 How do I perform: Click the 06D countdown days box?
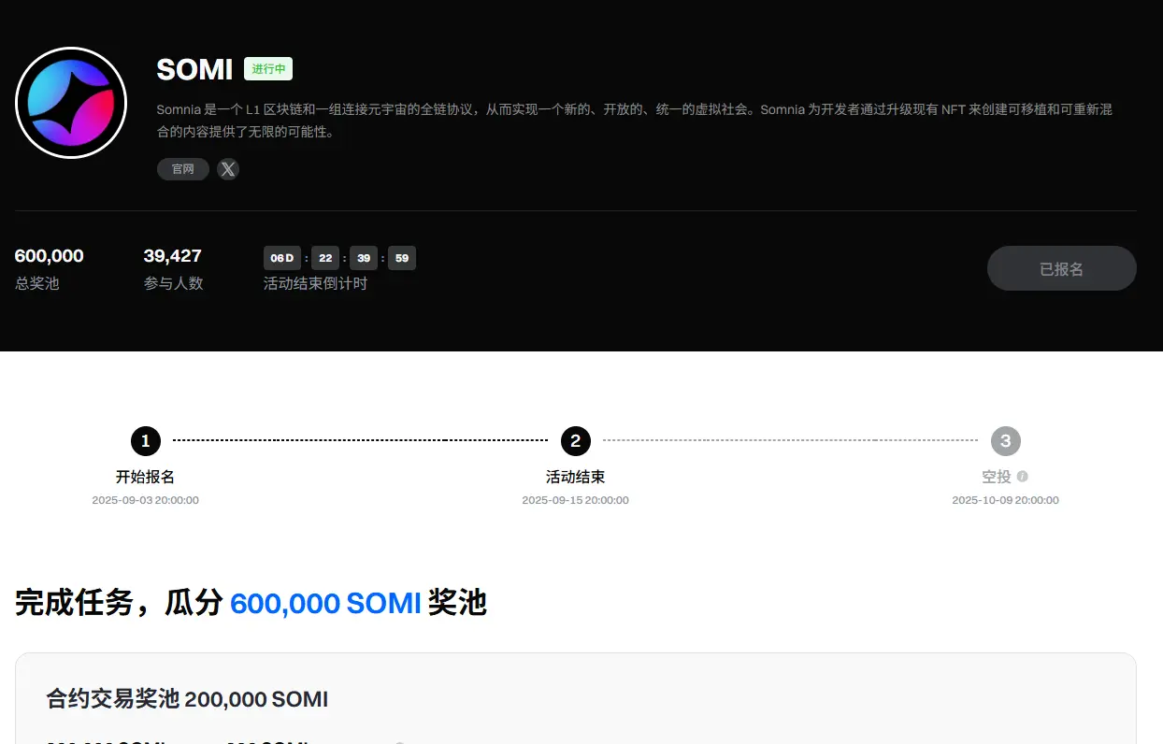point(282,258)
